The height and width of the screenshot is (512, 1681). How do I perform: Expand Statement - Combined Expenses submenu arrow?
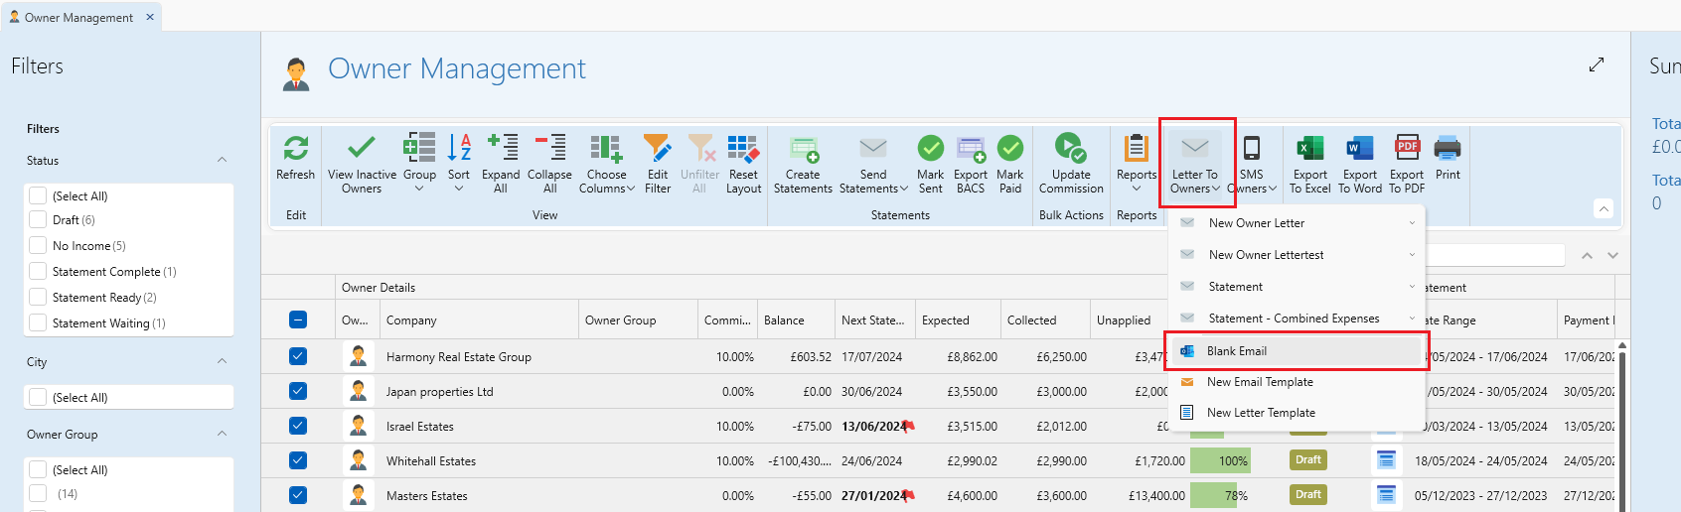coord(1412,319)
